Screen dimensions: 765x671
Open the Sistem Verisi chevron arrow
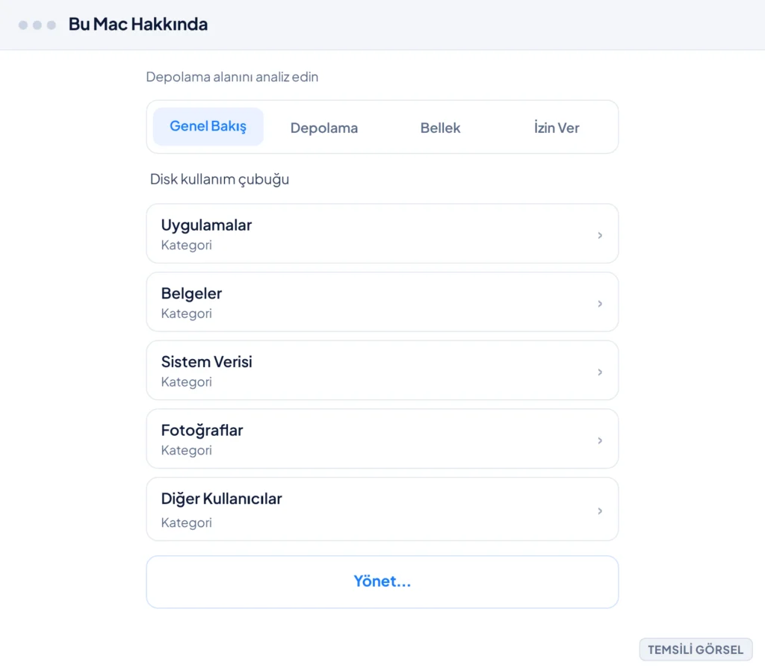600,372
